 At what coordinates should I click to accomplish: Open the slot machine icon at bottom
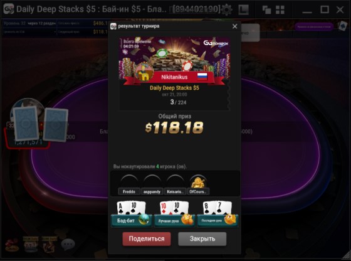pyautogui.click(x=31, y=245)
